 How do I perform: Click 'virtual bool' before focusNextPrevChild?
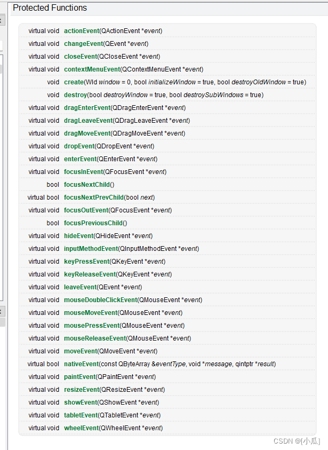click(x=43, y=198)
